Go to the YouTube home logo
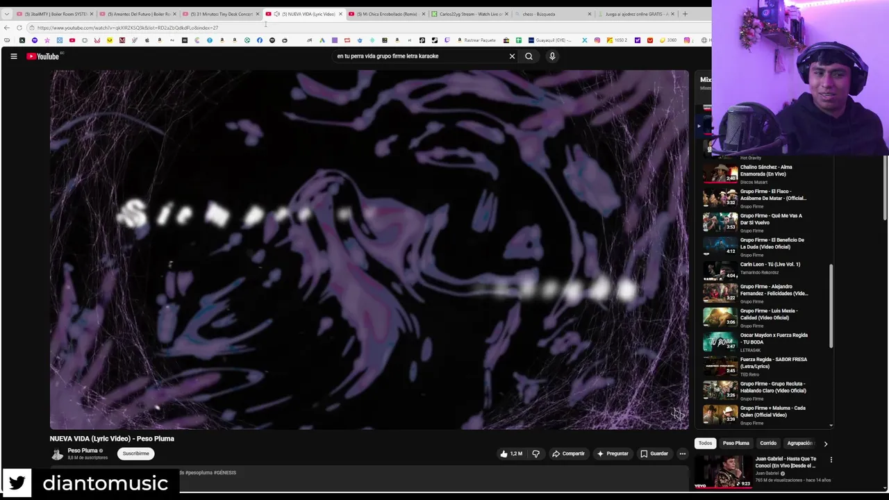 coord(43,56)
